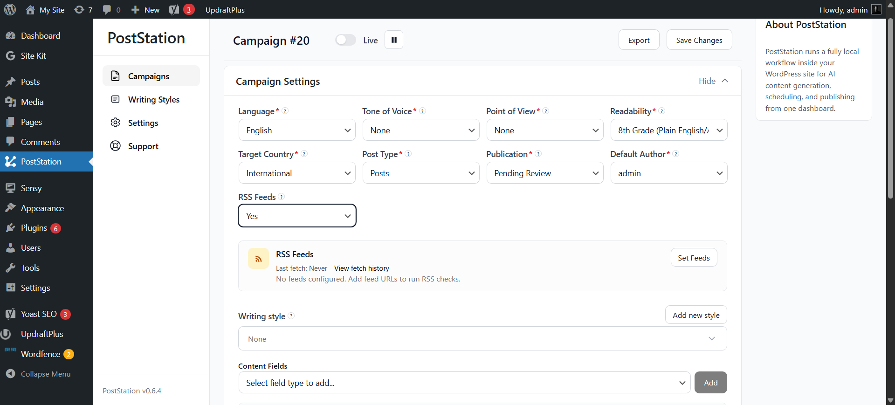Open Plugins menu item

click(47, 228)
